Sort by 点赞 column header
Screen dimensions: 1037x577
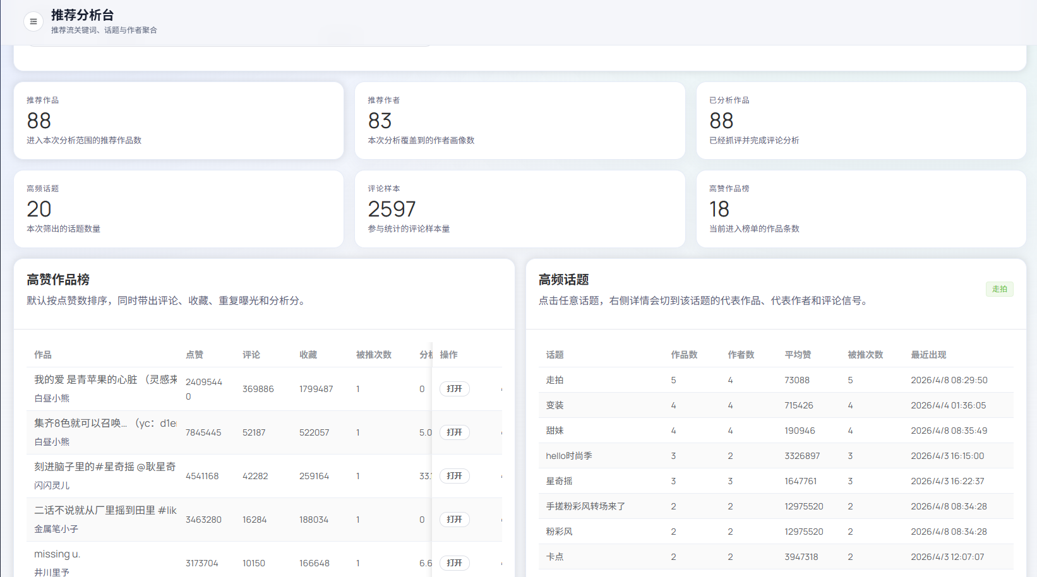tap(195, 355)
